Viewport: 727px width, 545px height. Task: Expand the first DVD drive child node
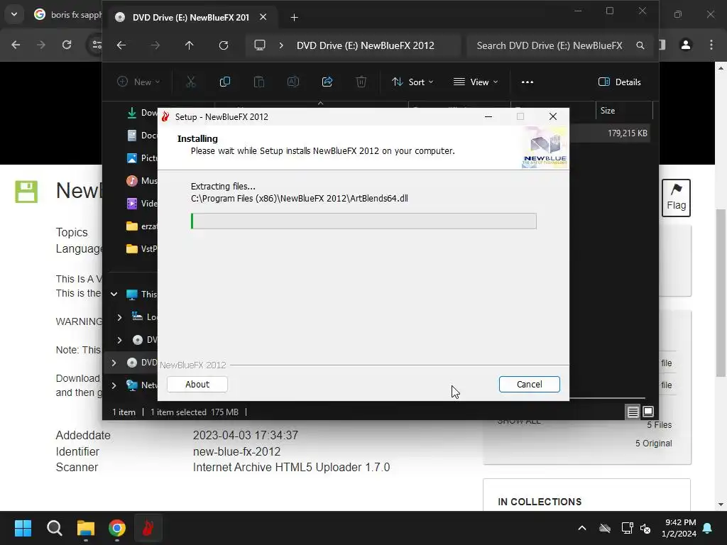click(119, 340)
